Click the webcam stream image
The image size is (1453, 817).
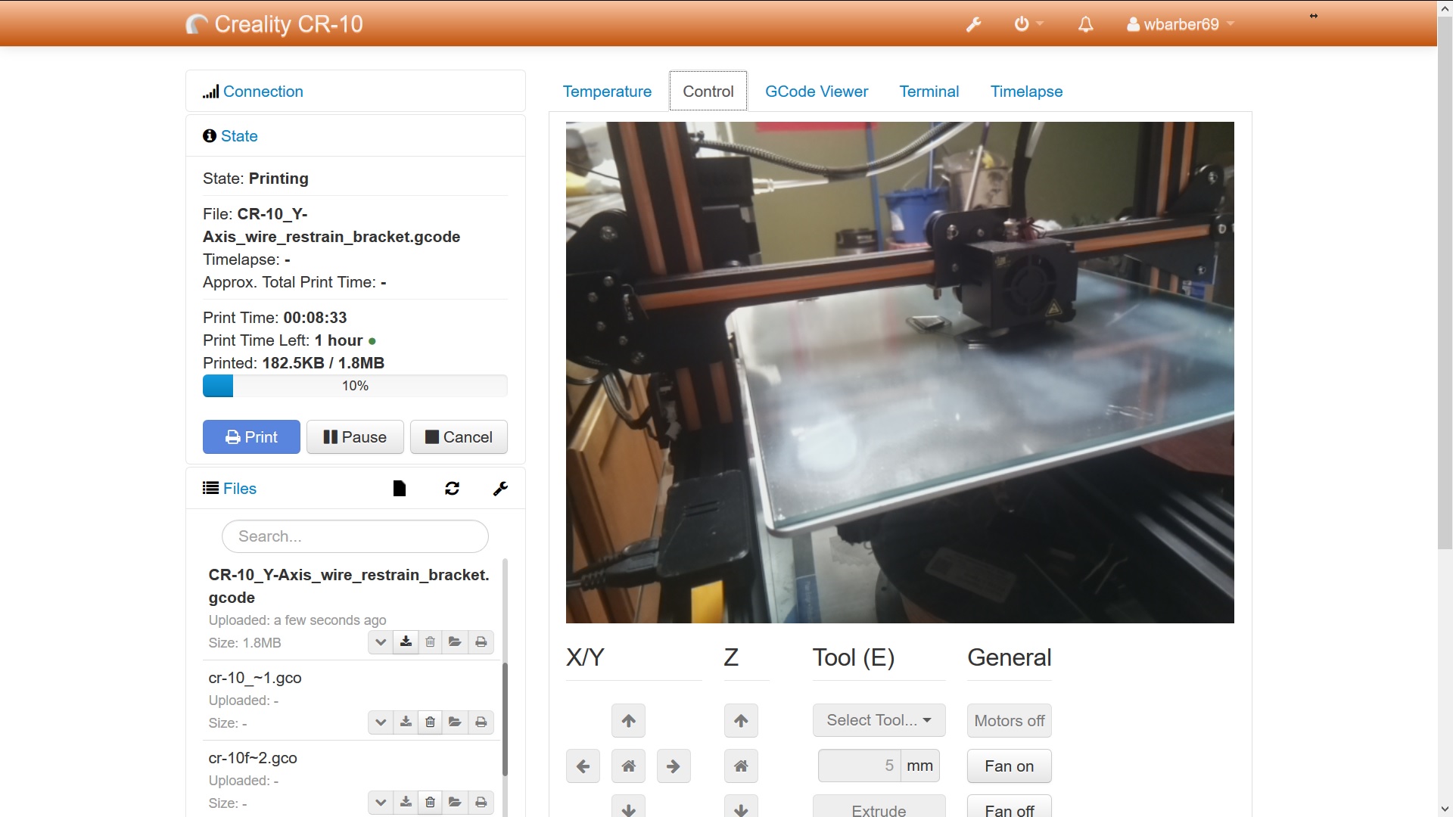coord(900,372)
